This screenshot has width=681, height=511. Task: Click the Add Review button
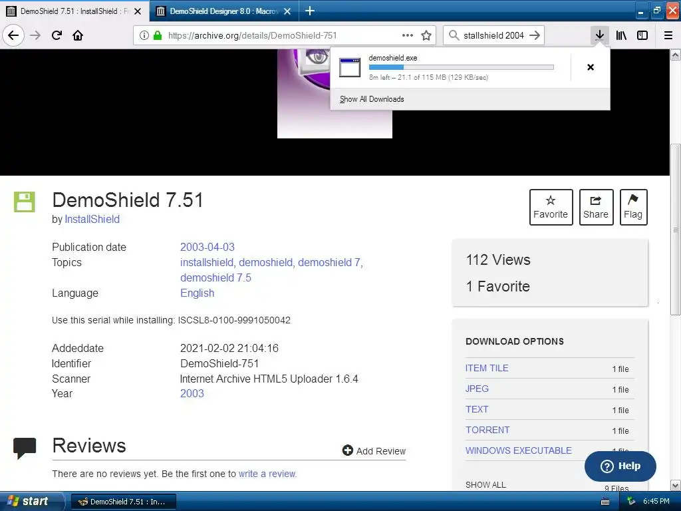click(x=374, y=451)
